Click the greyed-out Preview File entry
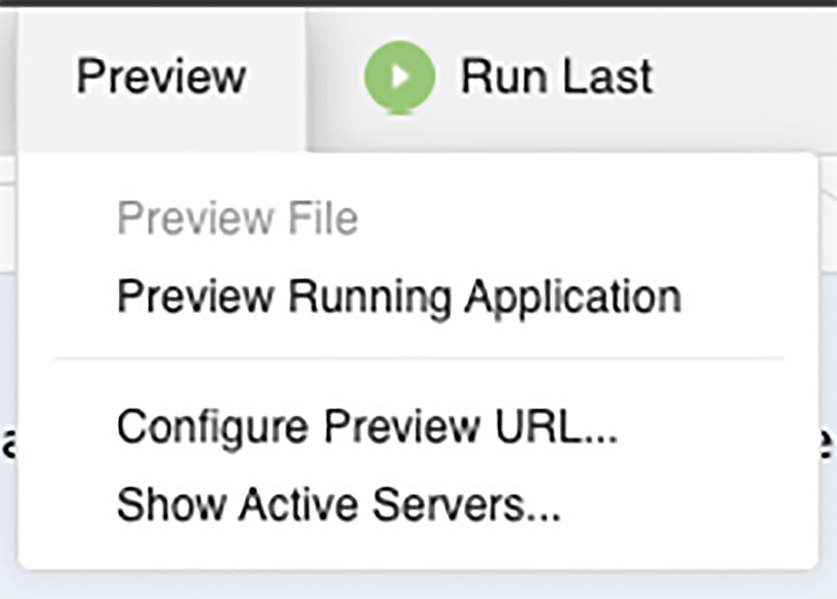The width and height of the screenshot is (837, 599). [x=238, y=219]
